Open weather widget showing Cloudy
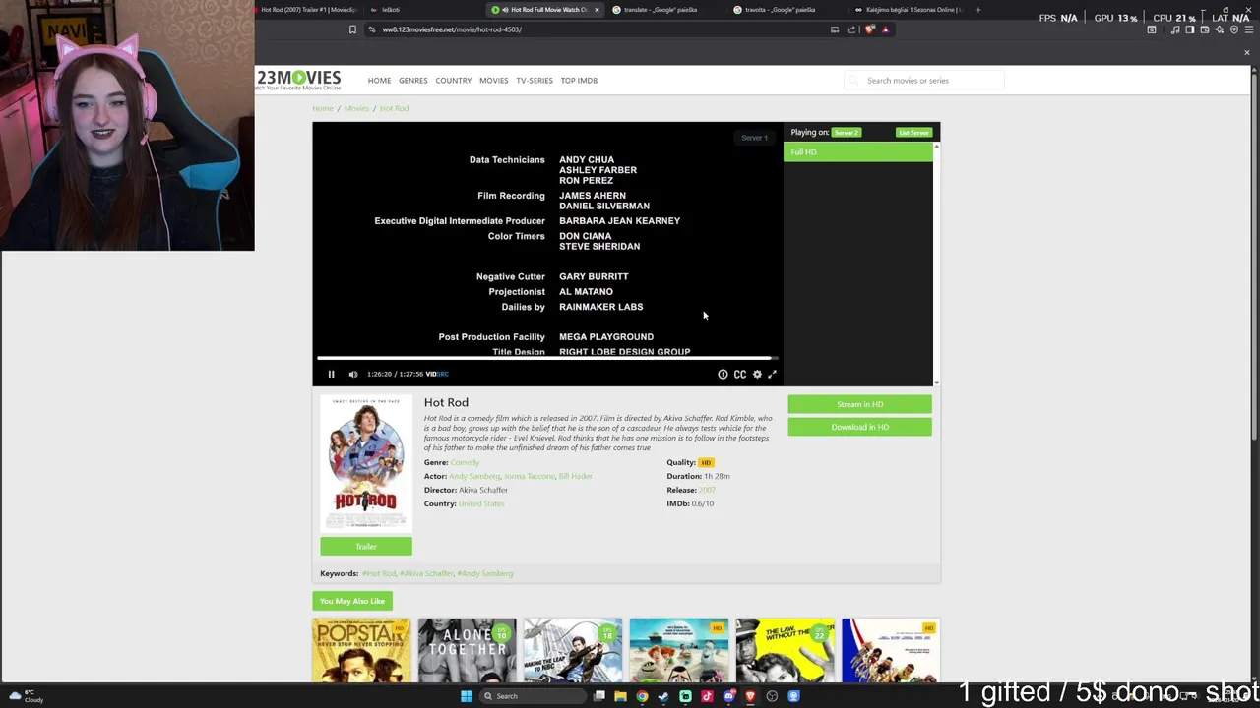1260x708 pixels. point(27,696)
